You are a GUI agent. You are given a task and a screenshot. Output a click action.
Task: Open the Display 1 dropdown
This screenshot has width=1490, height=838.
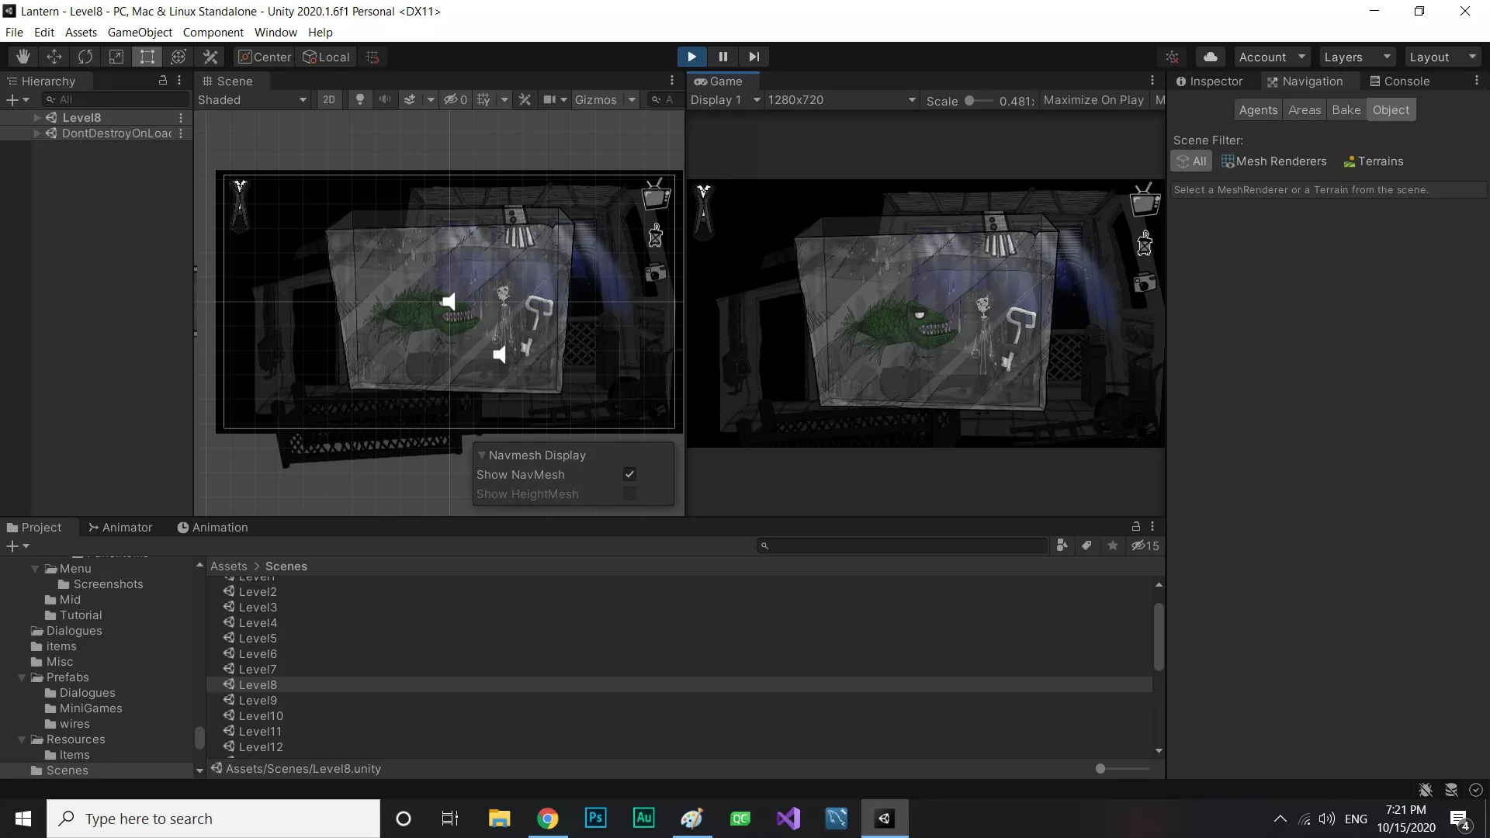pyautogui.click(x=726, y=100)
